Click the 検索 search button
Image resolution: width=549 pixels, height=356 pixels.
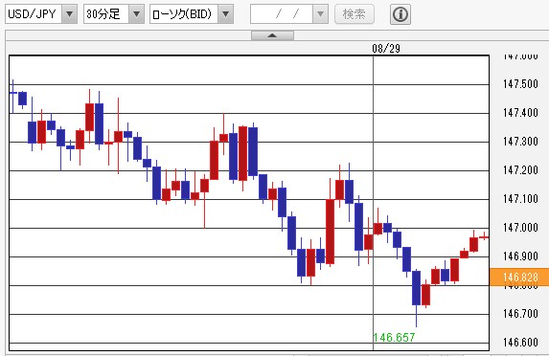coord(354,14)
